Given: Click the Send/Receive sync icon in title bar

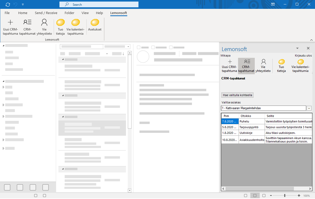Looking at the screenshot, I should (8, 4).
